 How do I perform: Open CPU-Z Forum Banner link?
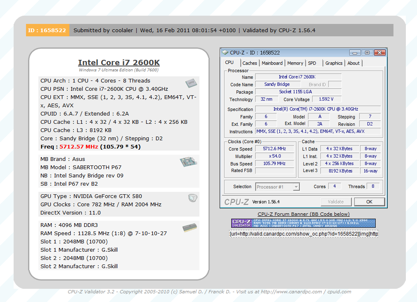point(303,214)
